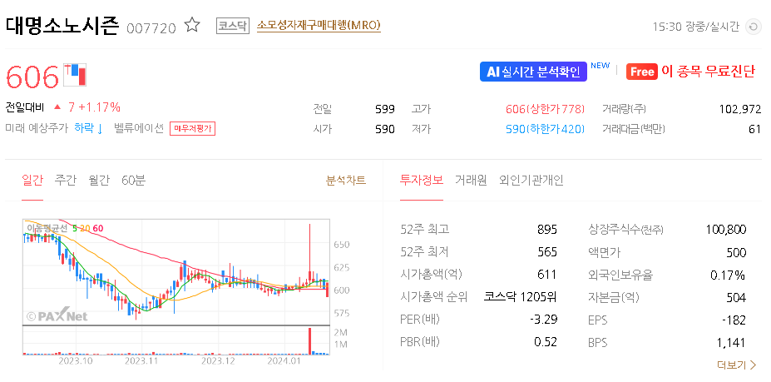771x382 pixels.
Task: Switch to the 월간 chart tab
Action: 99,180
